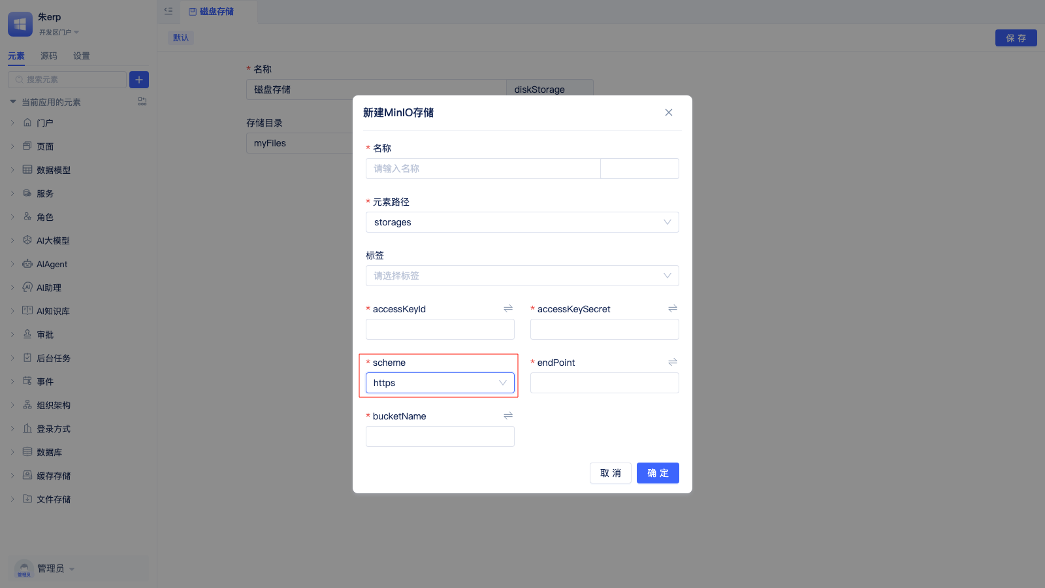
Task: Open the 元素路径 storages dropdown
Action: 522,222
